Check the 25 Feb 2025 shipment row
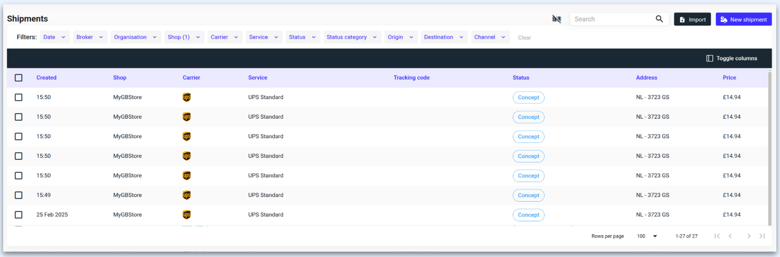 tap(18, 215)
